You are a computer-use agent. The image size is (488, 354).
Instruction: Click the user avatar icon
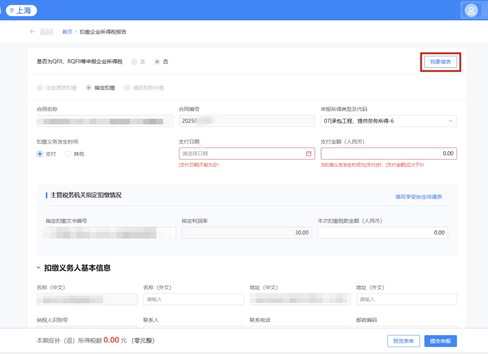click(471, 11)
